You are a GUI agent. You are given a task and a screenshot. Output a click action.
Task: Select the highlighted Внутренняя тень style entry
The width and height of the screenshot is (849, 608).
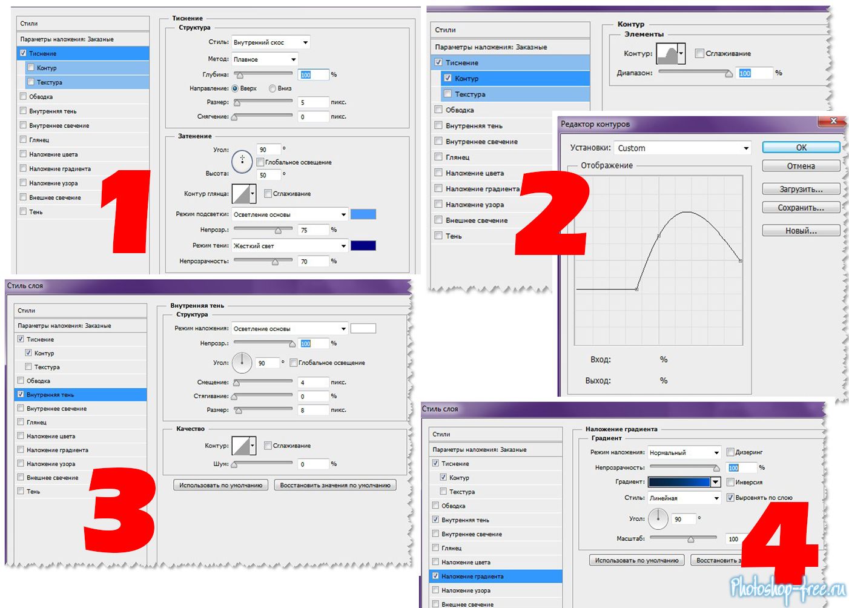click(81, 395)
